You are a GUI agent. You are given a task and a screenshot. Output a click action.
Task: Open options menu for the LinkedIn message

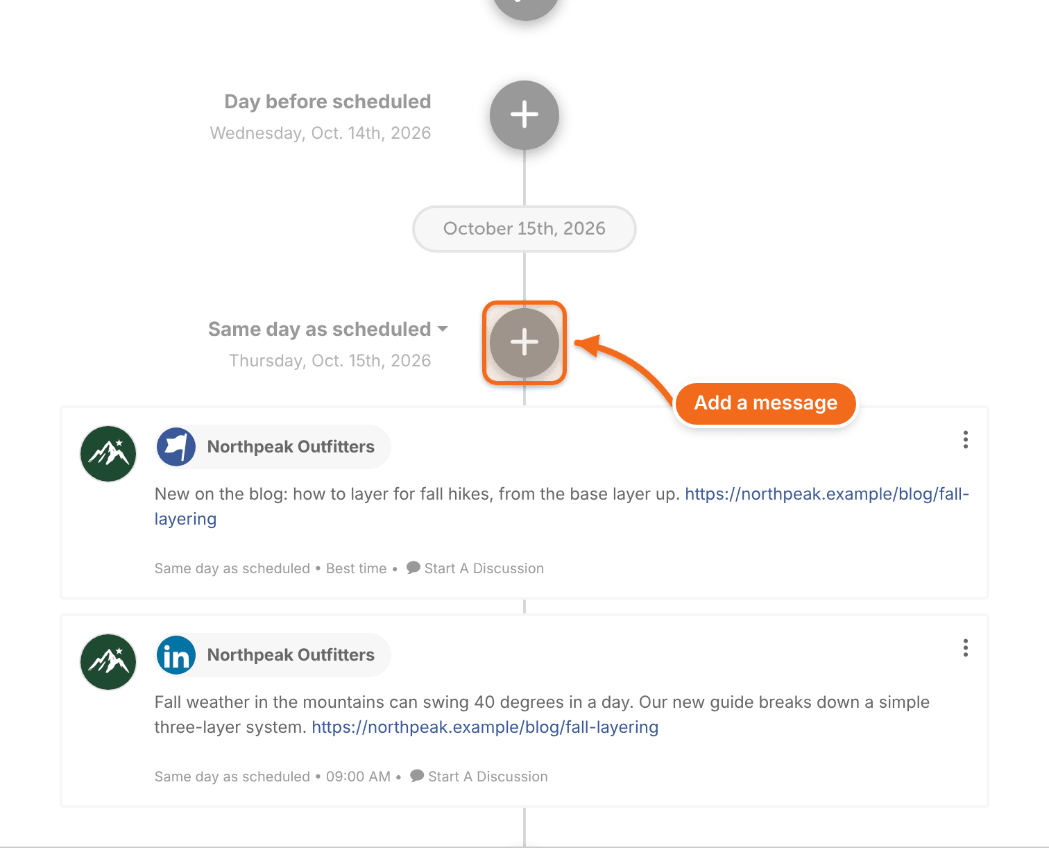(965, 648)
